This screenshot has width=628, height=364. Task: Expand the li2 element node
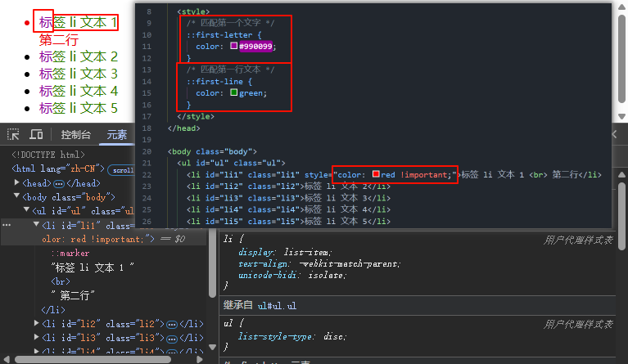(x=36, y=324)
